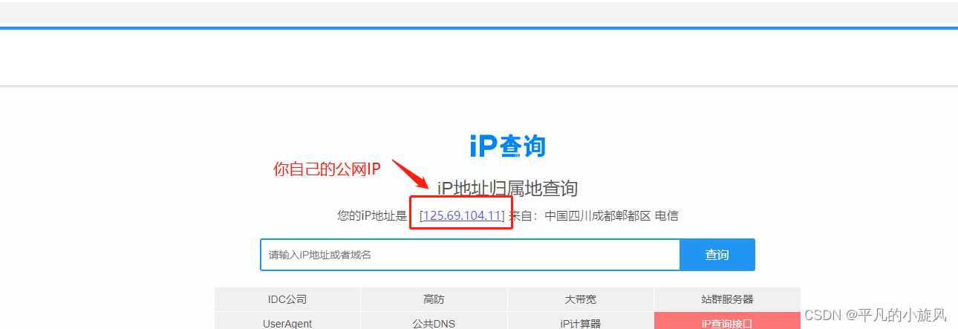Click the blue 查询 search button
This screenshot has width=958, height=329.
click(717, 255)
